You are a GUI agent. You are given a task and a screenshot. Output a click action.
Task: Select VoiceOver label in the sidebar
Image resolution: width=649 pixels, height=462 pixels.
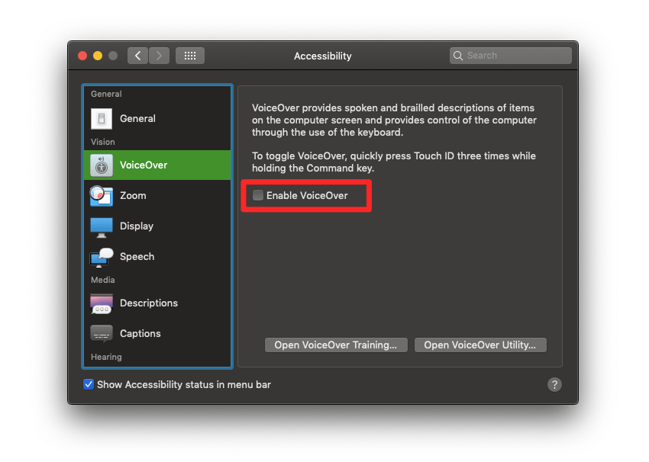tap(144, 165)
